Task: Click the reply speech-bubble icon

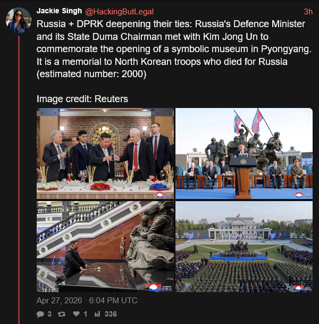Action: click(x=40, y=314)
